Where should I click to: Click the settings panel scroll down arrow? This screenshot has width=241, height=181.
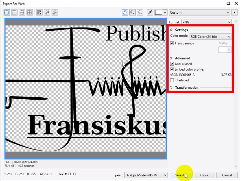coord(236,166)
